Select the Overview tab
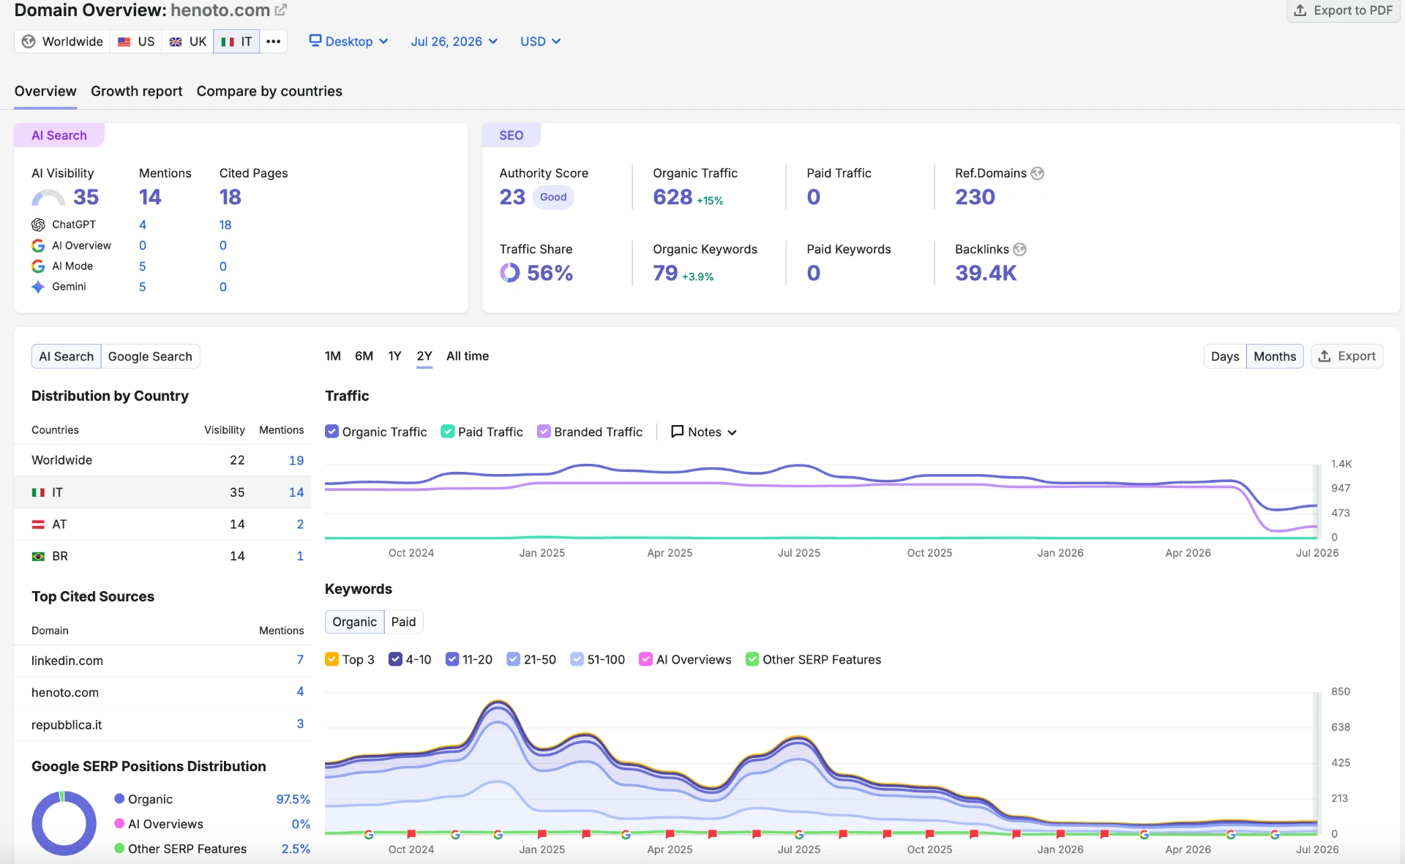The height and width of the screenshot is (864, 1405). tap(45, 91)
